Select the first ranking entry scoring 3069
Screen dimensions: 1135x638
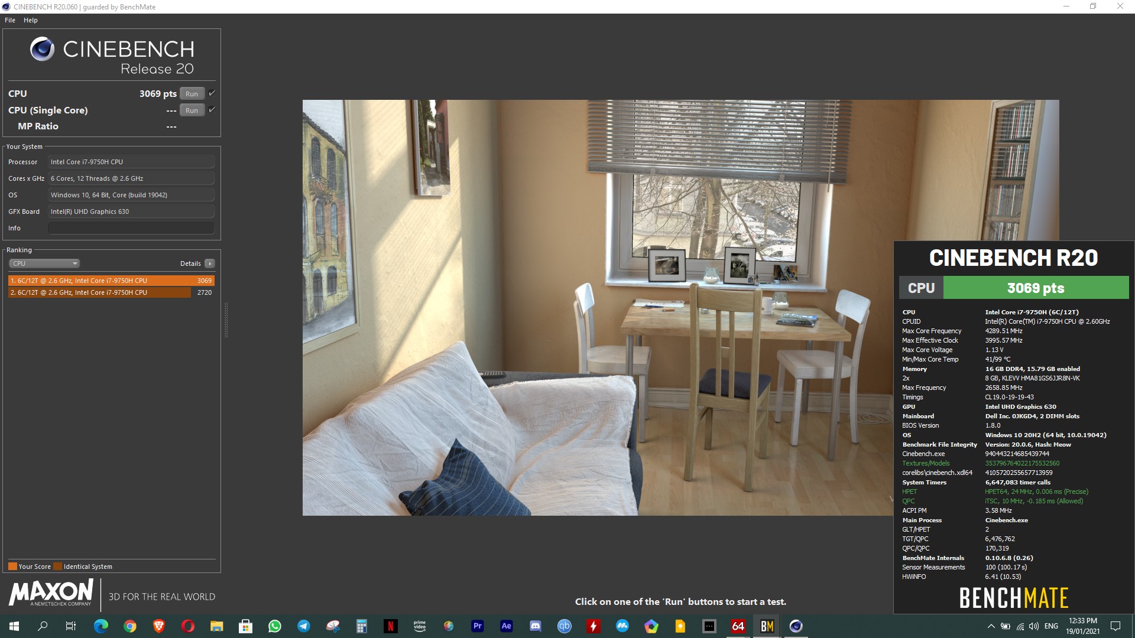coord(111,281)
